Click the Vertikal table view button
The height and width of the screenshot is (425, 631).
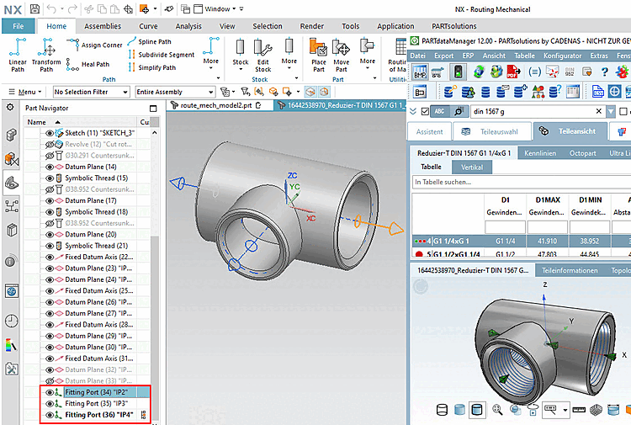pos(471,167)
